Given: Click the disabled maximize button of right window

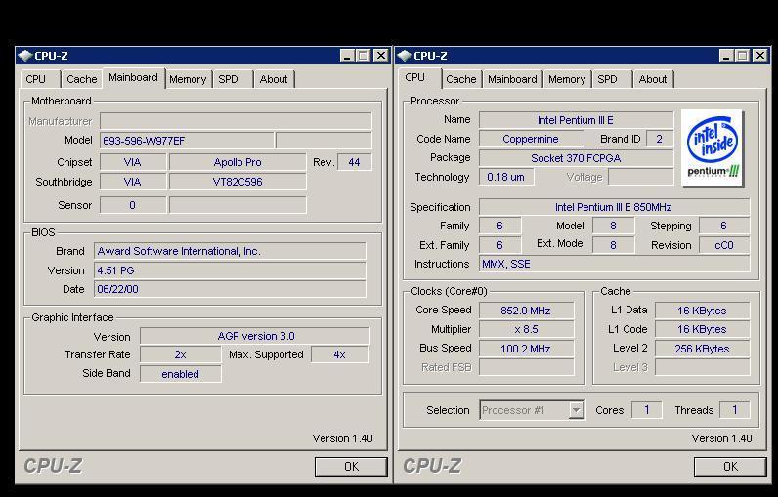Looking at the screenshot, I should point(742,56).
